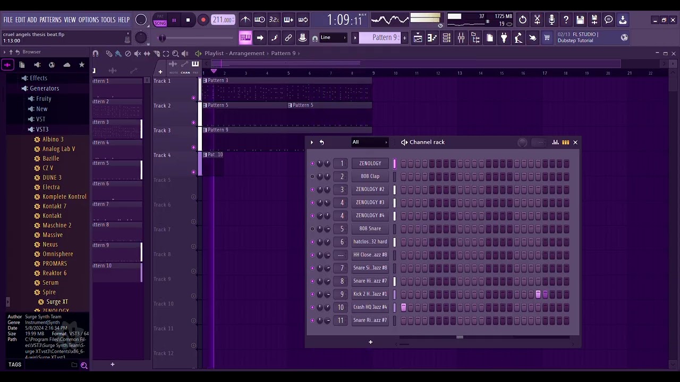Click the ZENOLOGY #2 channel button
680x382 pixels.
click(370, 189)
